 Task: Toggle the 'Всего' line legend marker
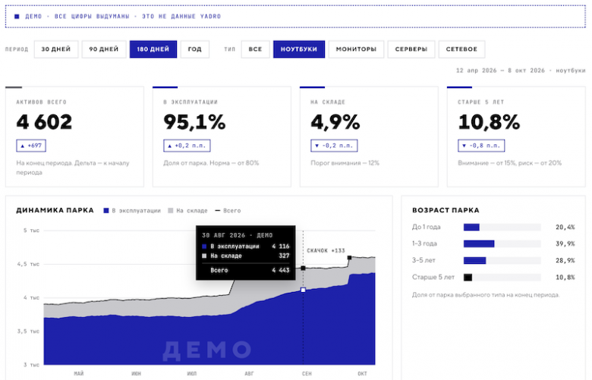(218, 211)
